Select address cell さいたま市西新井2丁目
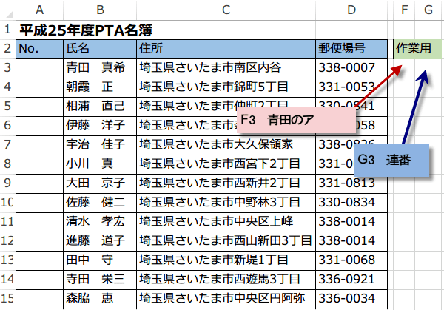The height and width of the screenshot is (310, 444). click(226, 183)
